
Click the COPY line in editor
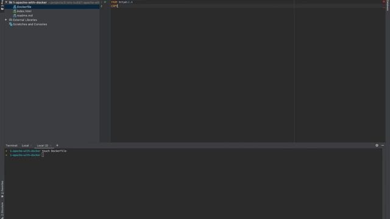114,6
